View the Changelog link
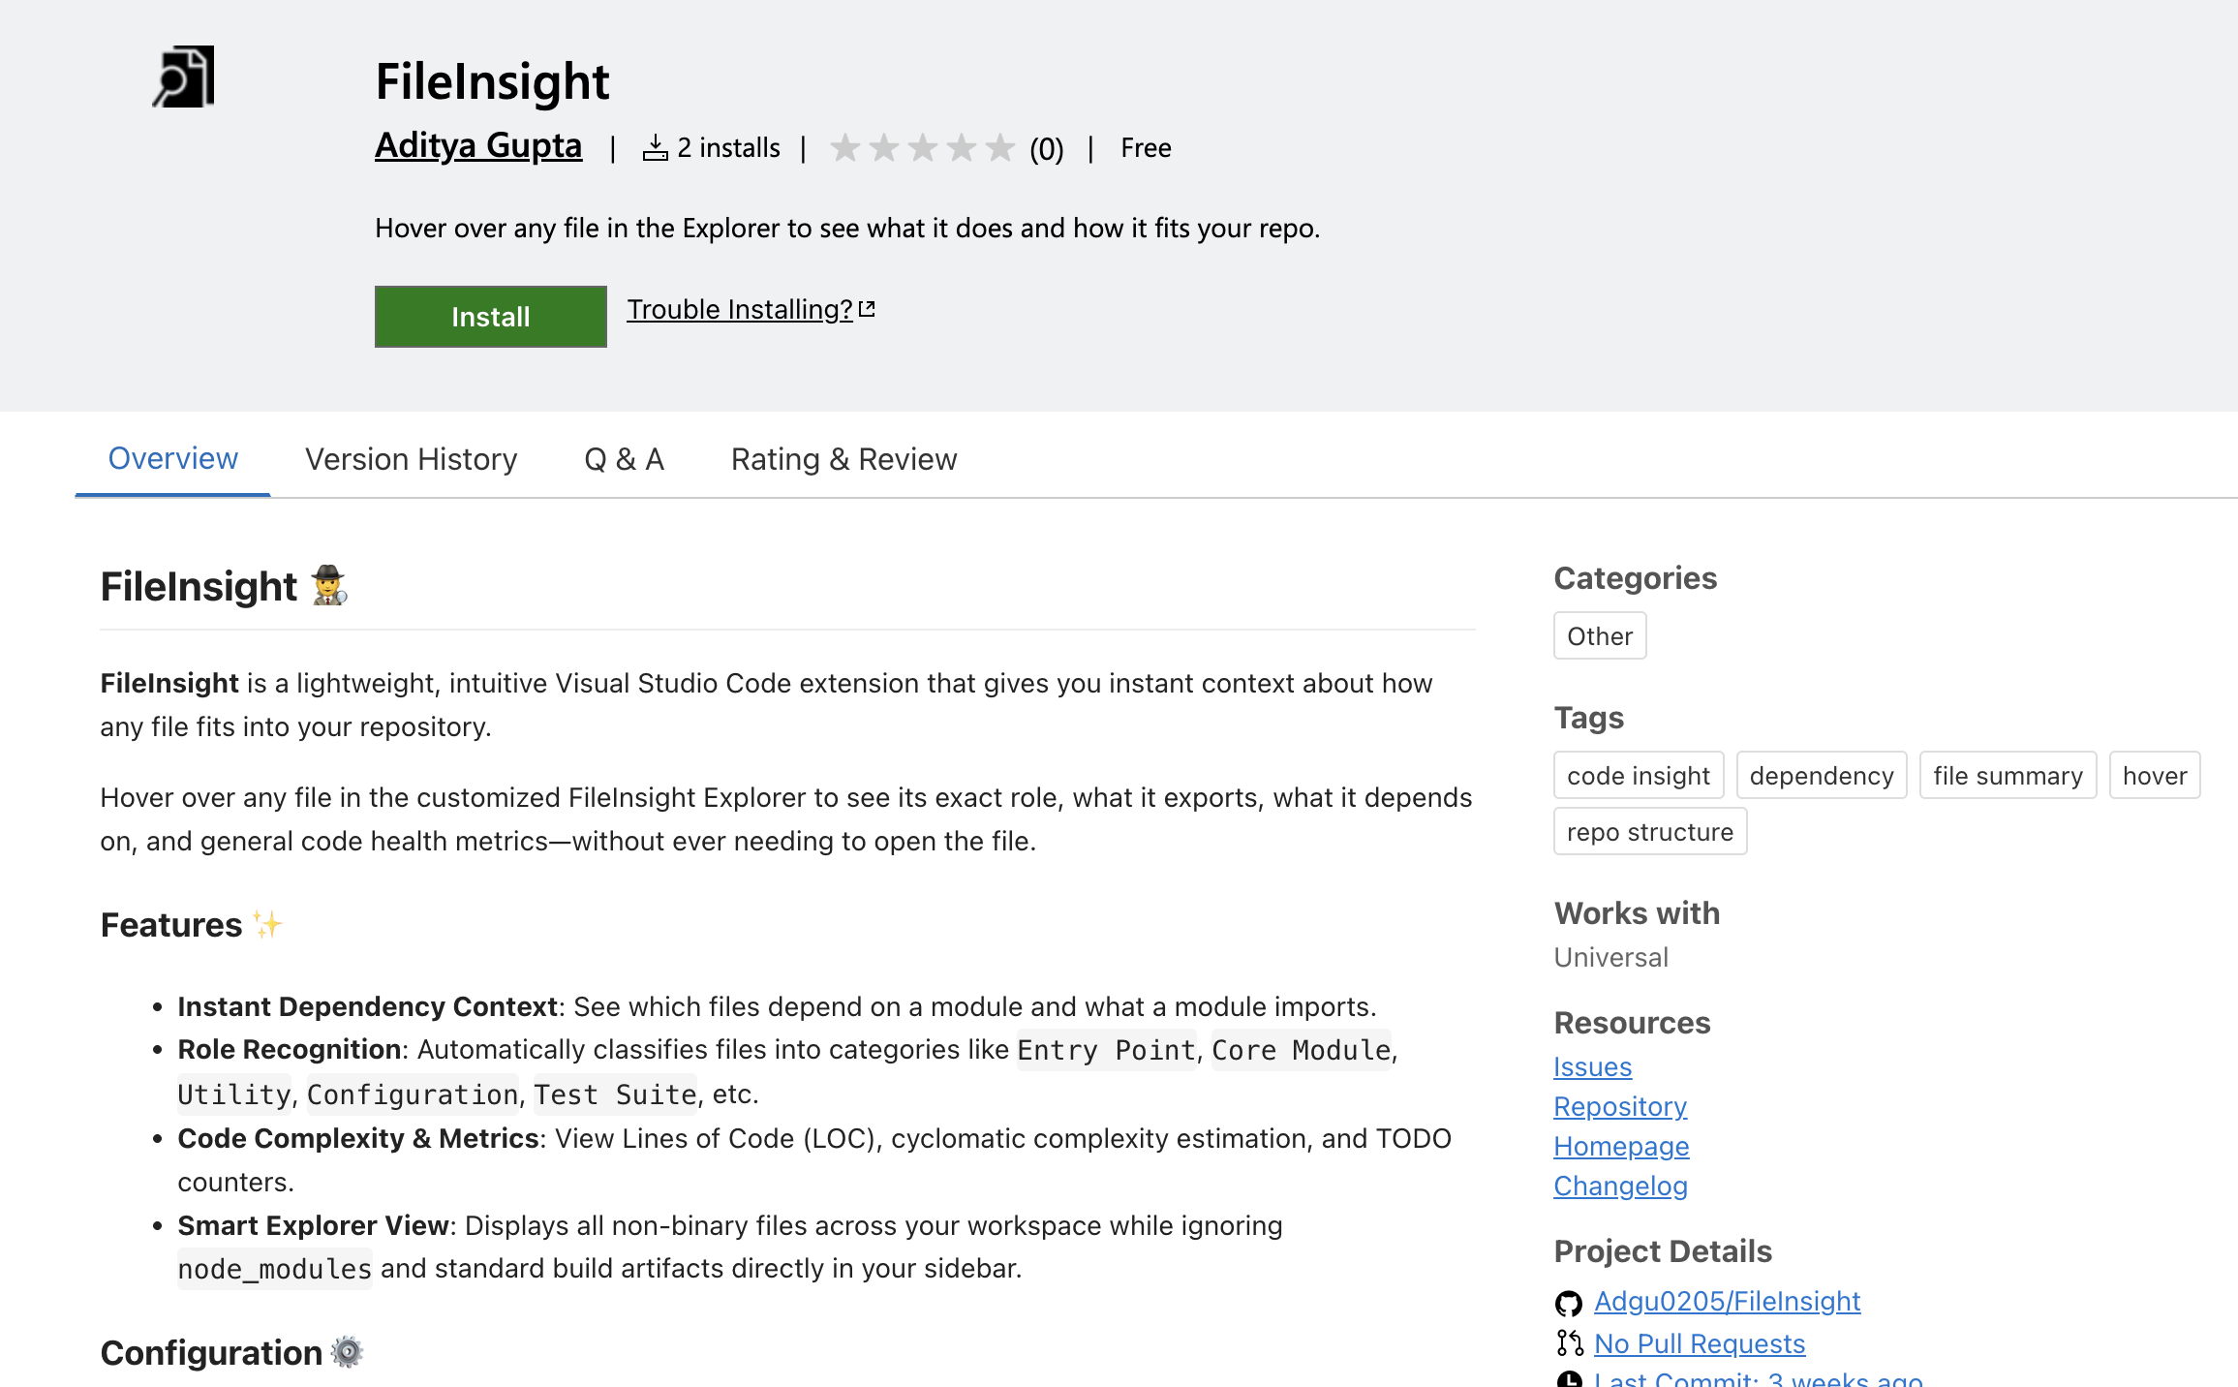 coord(1621,1186)
